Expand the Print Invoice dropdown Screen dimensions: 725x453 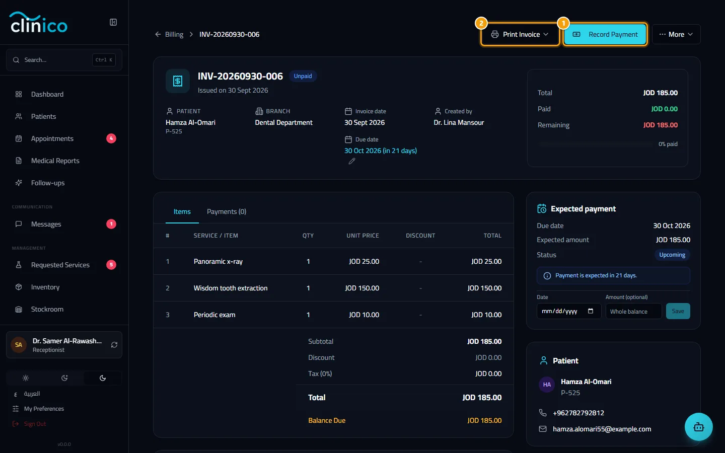tap(520, 34)
